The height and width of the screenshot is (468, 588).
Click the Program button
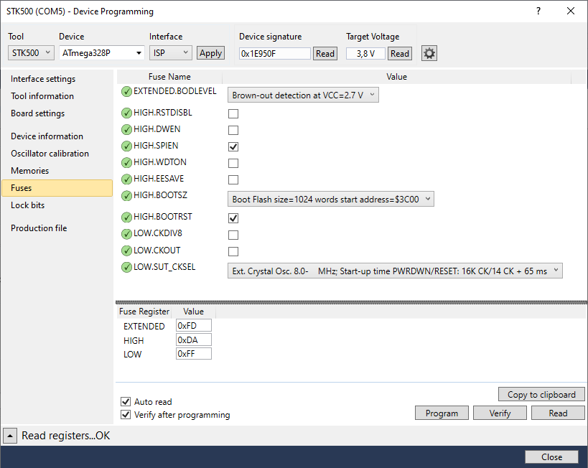tap(442, 413)
